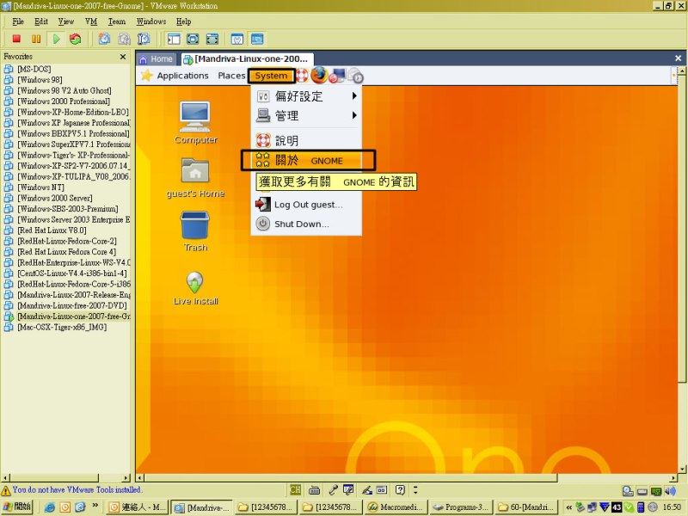The image size is (688, 516).
Task: Open guest's Home folder icon
Action: [x=195, y=178]
